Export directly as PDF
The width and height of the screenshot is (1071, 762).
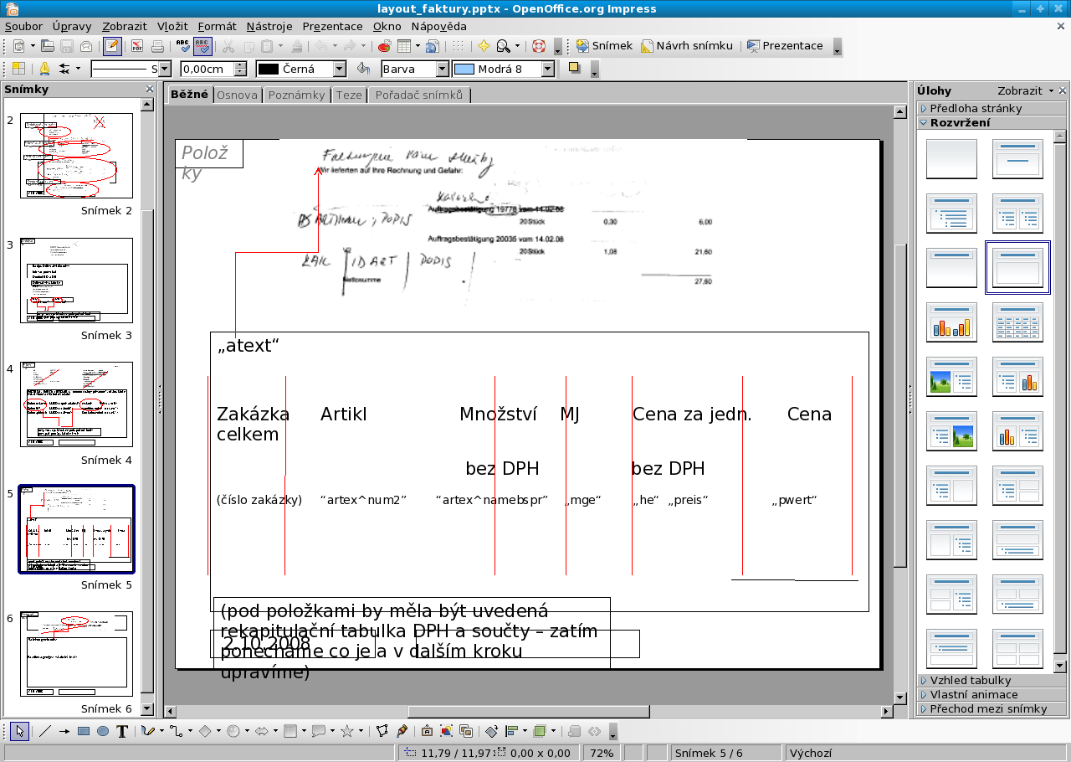point(137,46)
